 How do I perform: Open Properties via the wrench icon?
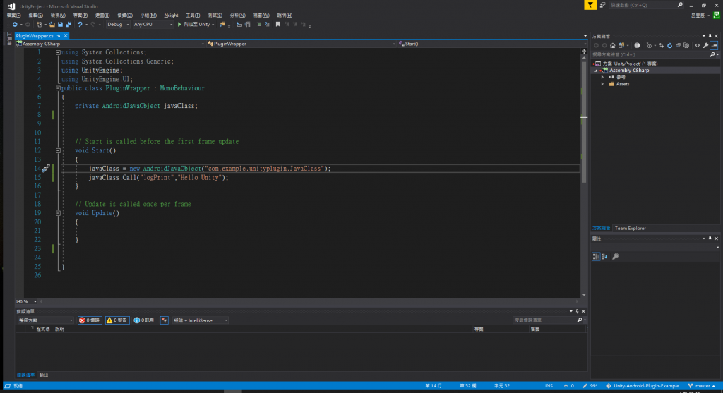coord(706,44)
